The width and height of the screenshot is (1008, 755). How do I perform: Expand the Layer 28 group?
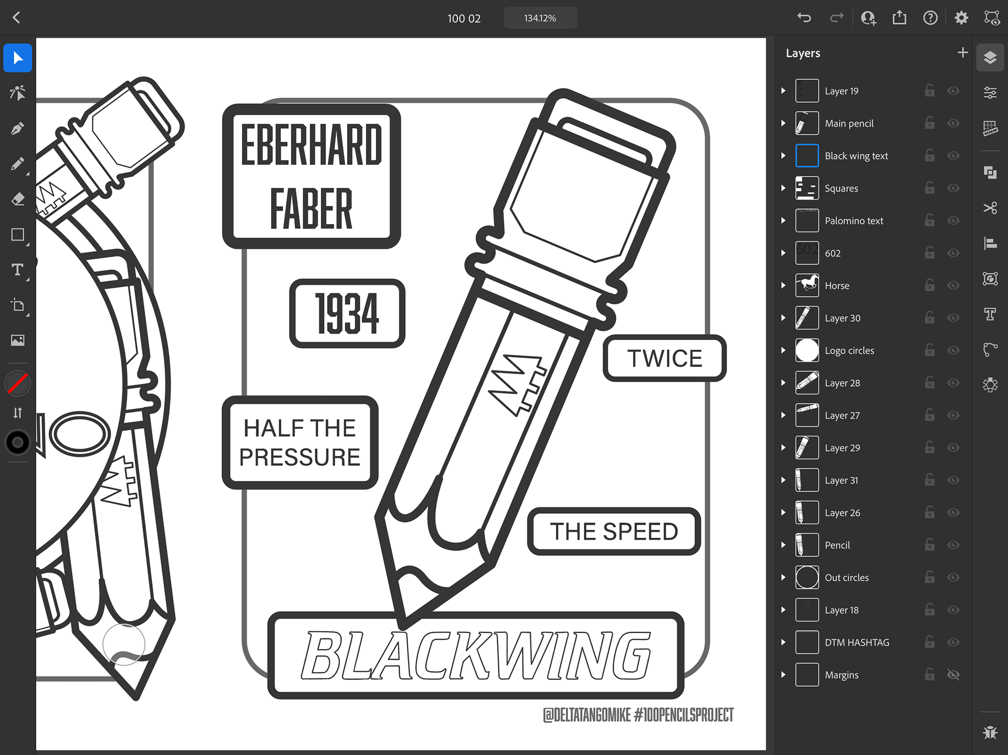[783, 383]
